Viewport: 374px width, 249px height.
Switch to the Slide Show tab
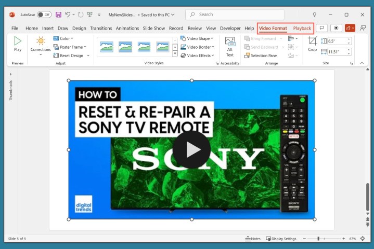pos(154,29)
